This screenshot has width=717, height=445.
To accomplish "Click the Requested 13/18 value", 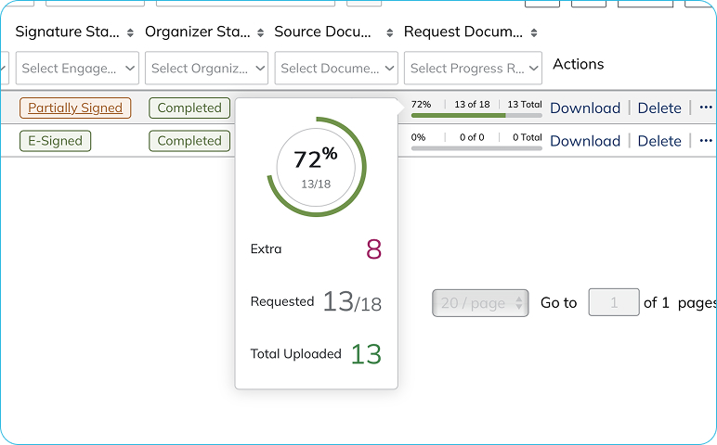I will 352,301.
